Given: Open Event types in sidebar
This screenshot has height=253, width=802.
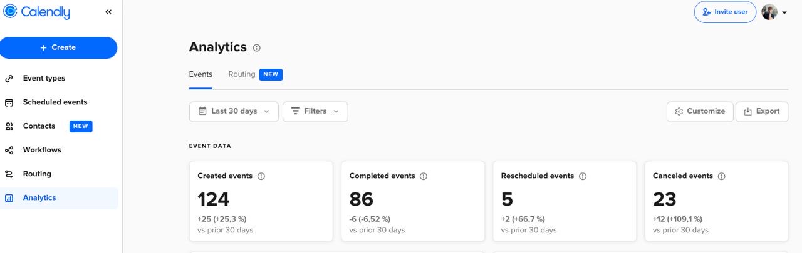Looking at the screenshot, I should tap(44, 78).
